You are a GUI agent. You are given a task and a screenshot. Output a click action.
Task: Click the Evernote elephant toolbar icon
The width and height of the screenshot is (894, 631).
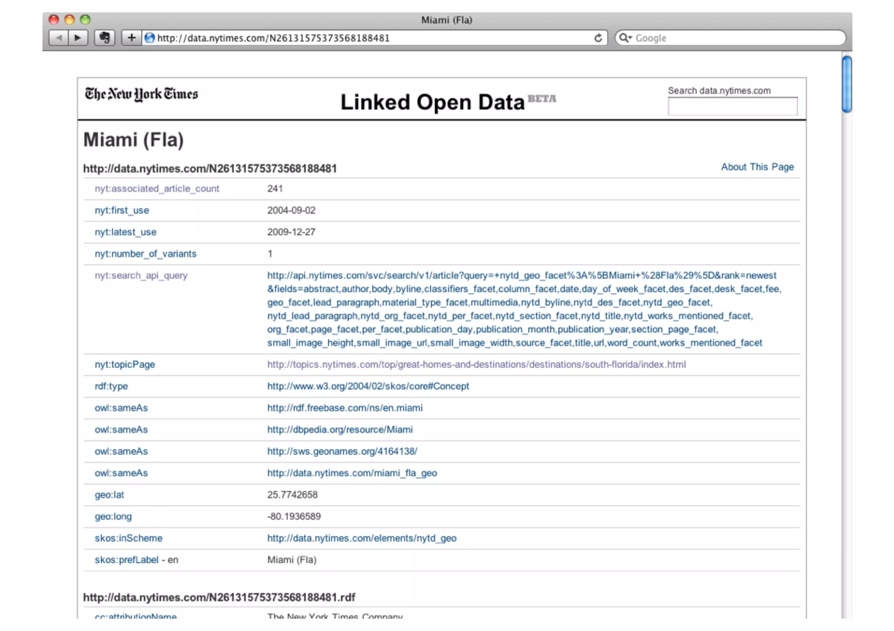coord(104,38)
